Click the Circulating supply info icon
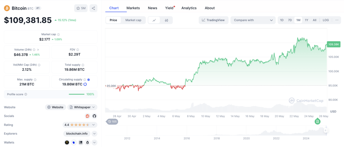The width and height of the screenshot is (344, 147). 85,80
